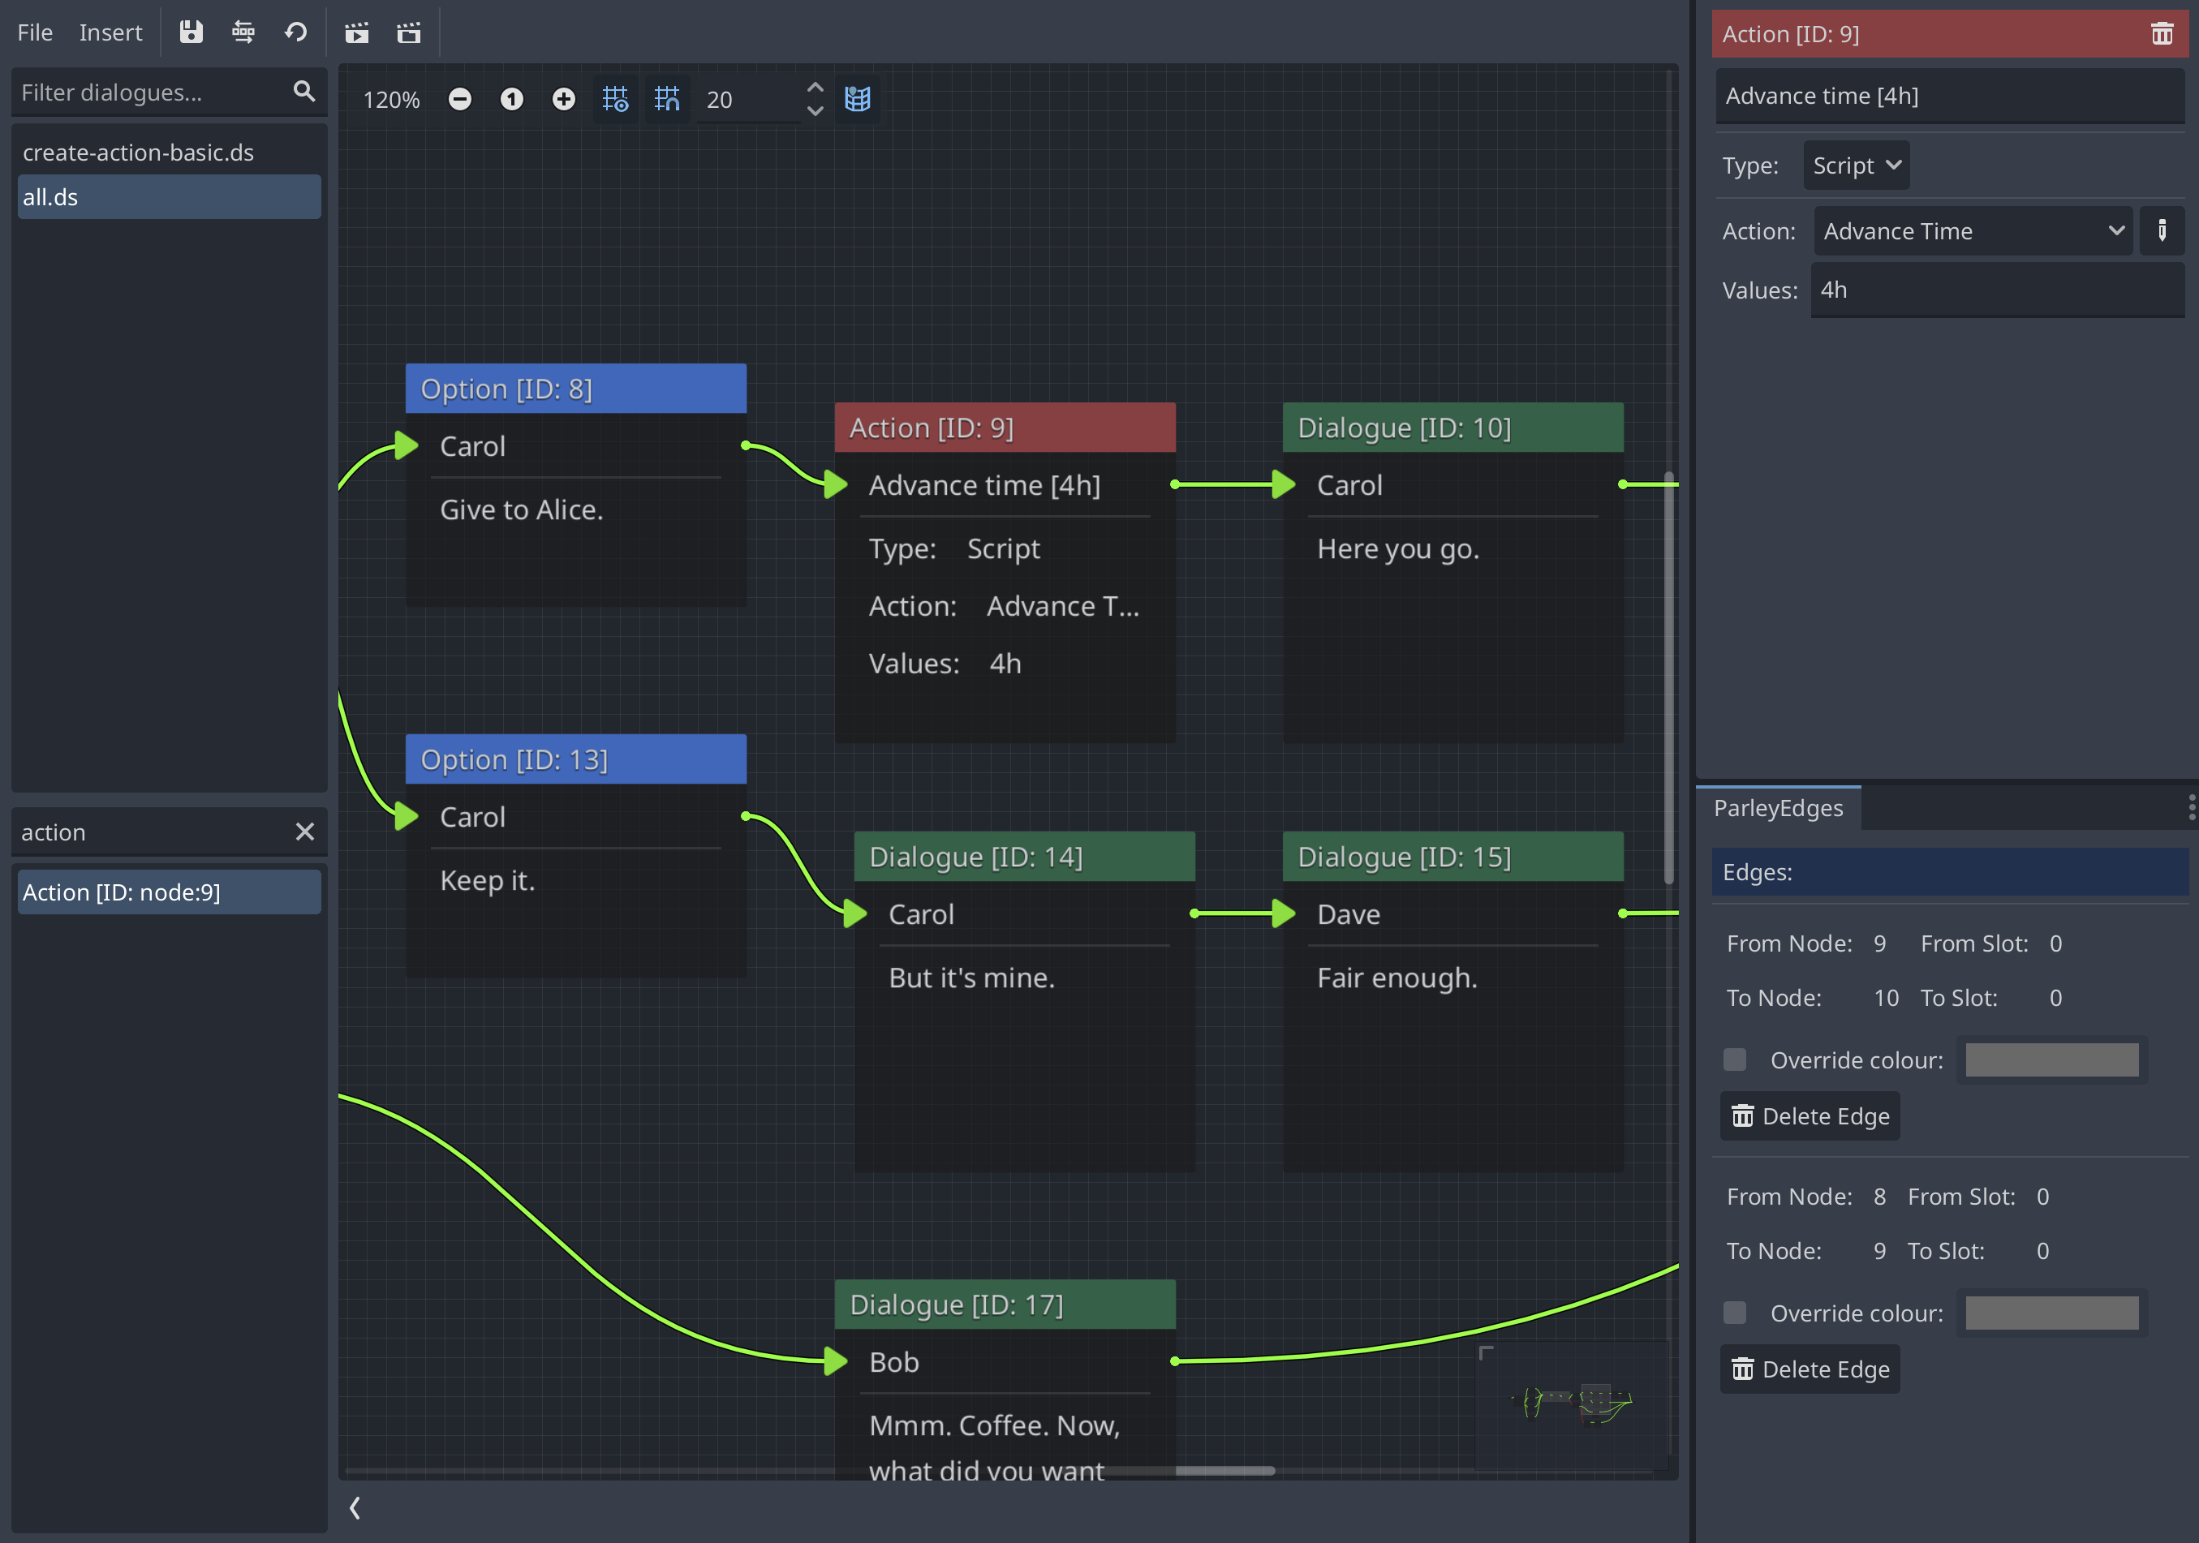Viewport: 2199px width, 1543px height.
Task: Reset zoom to 100% with the '1' icon
Action: 511,99
